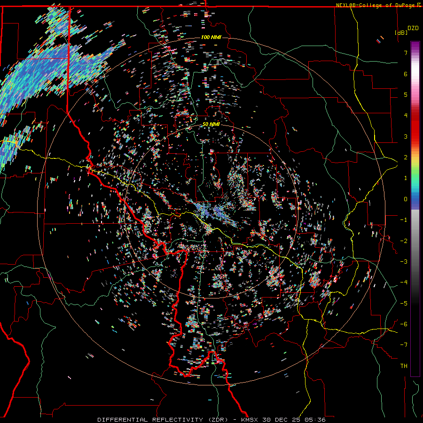
Task: Click the green-cyan portion of color bar
Action: [415, 181]
